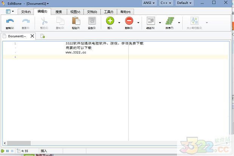234x156 pixels.
Task: Close the EditBone window
Action: coord(226,3)
